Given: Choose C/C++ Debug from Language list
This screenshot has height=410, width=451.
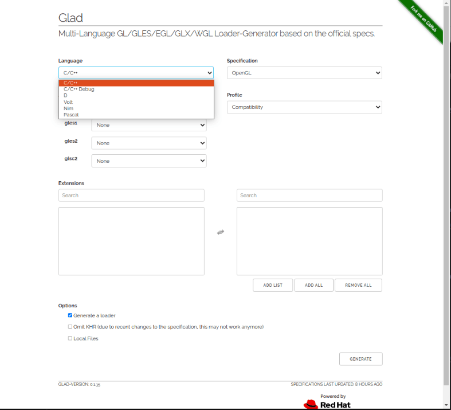Looking at the screenshot, I should [136, 89].
